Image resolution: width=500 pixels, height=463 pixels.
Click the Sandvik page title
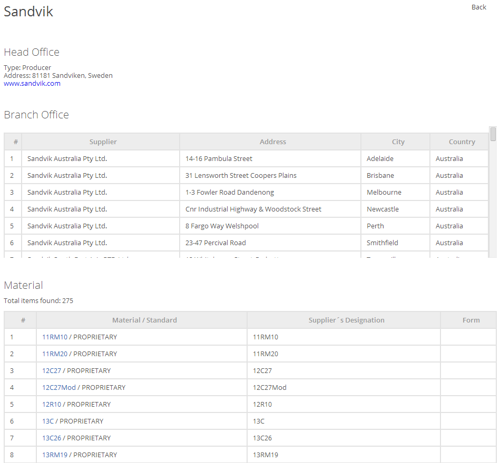point(28,12)
